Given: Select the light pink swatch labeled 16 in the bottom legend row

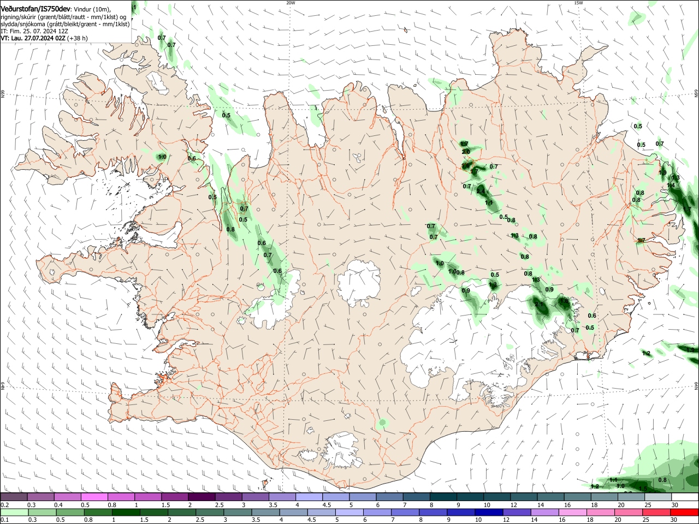Looking at the screenshot, I should [x=572, y=512].
